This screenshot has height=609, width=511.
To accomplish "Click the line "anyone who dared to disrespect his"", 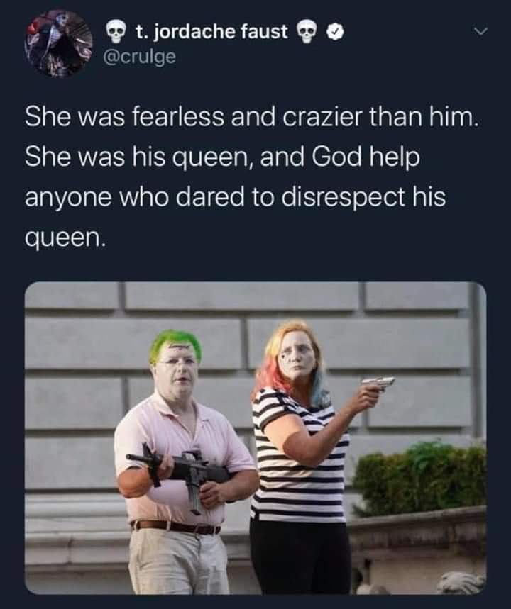I will coord(236,196).
